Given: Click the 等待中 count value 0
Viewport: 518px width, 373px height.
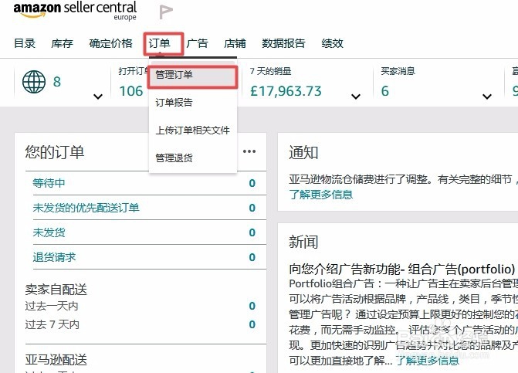Looking at the screenshot, I should [252, 183].
